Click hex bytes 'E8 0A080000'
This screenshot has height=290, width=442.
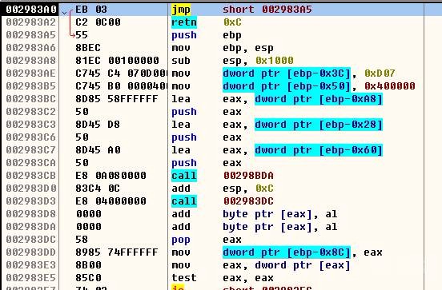coord(110,176)
